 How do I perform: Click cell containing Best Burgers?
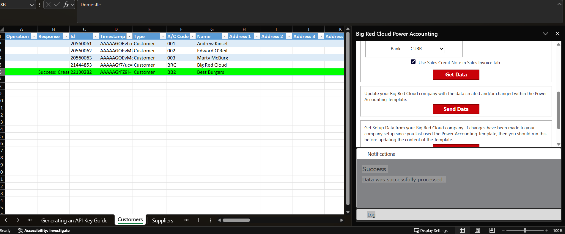click(212, 72)
